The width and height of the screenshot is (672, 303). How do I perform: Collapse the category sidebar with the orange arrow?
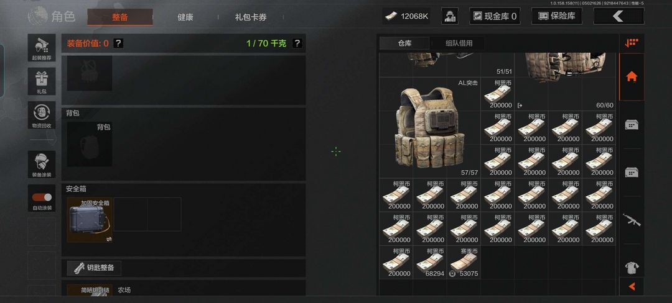pos(632,286)
